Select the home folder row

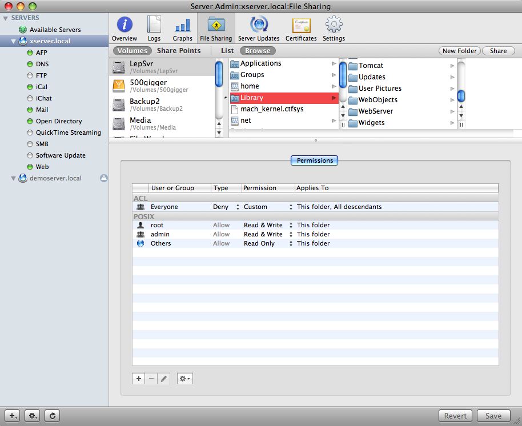click(x=284, y=86)
